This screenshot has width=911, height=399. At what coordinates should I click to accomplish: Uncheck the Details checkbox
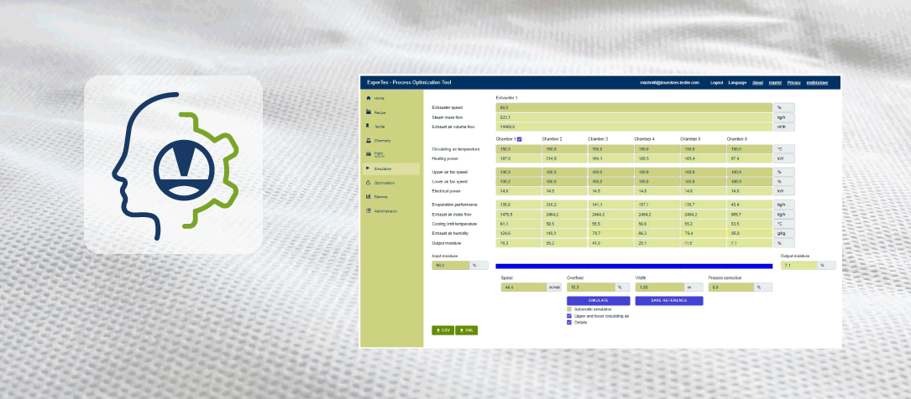point(569,323)
